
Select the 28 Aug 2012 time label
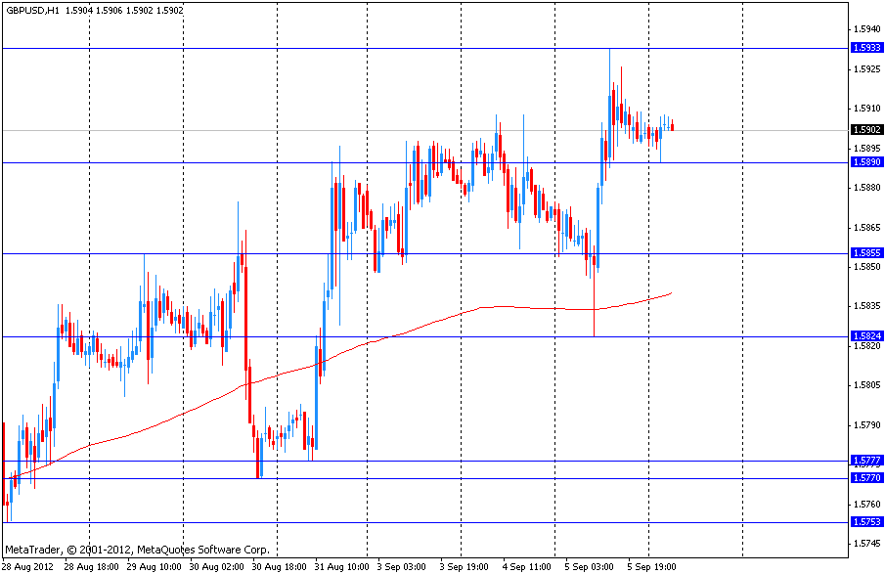(29, 566)
